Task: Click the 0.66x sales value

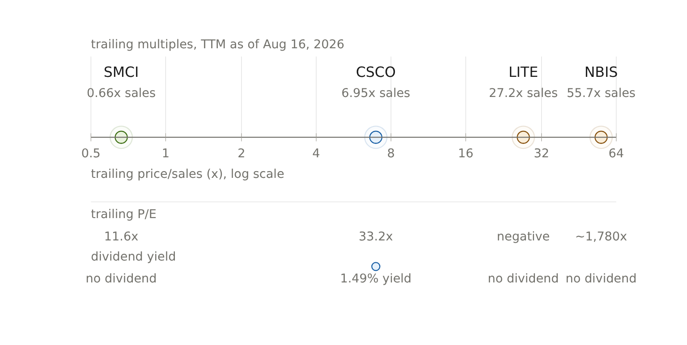Action: (121, 93)
